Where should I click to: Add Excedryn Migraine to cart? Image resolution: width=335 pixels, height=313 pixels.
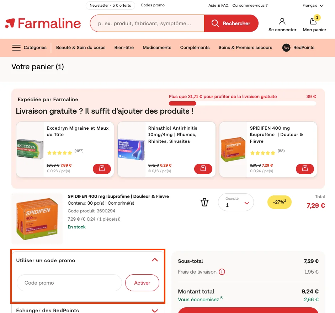point(102,169)
